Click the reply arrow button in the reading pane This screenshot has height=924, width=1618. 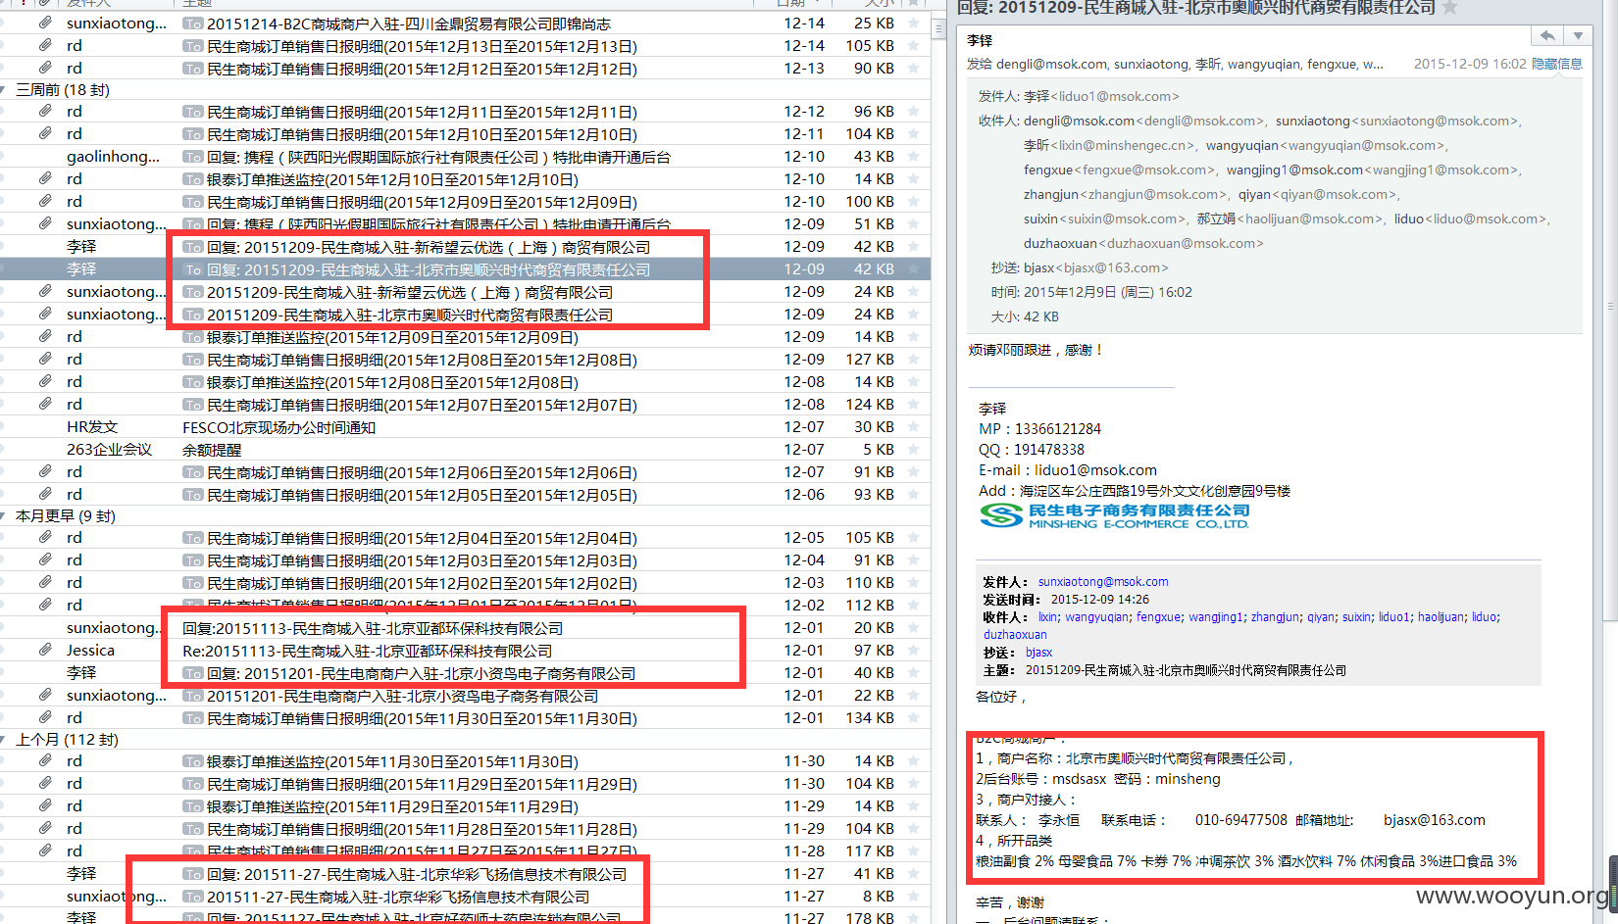pyautogui.click(x=1547, y=35)
